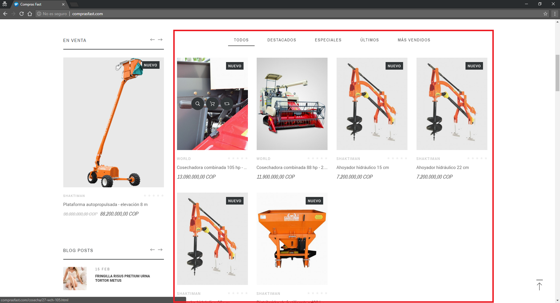
Task: Click the orange fertilizer spreader image
Action: (x=292, y=239)
